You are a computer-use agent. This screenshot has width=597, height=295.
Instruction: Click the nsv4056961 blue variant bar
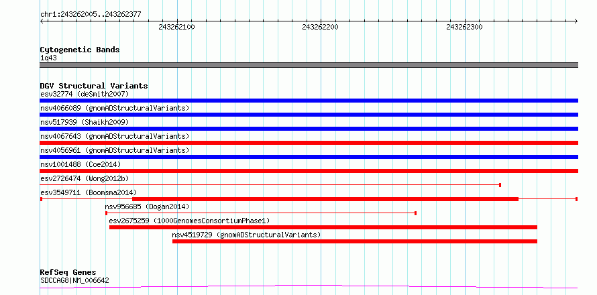[x=309, y=157]
